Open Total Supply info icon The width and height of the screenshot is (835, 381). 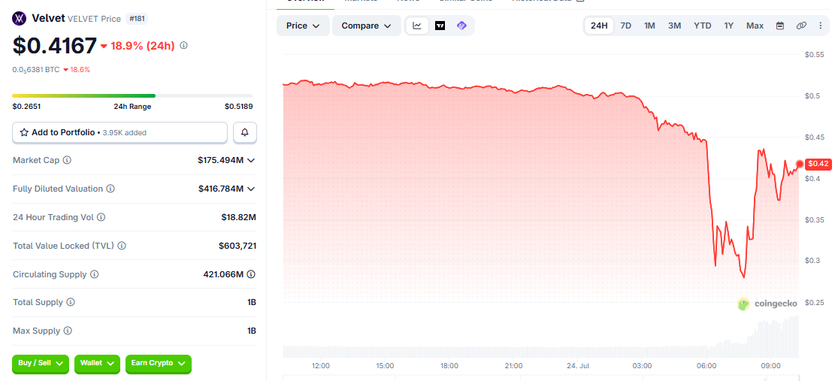(71, 302)
